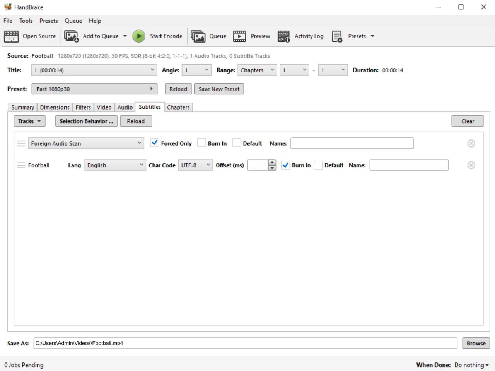Open the Char Code UTF-8 dropdown

pos(195,165)
